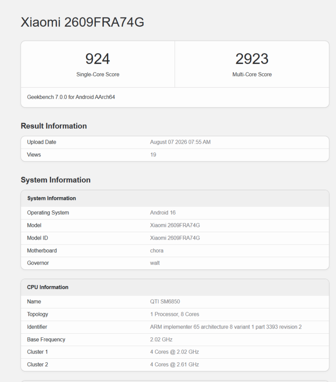Image resolution: width=336 pixels, height=382 pixels.
Task: Click the CPU Information table header
Action: (x=48, y=287)
